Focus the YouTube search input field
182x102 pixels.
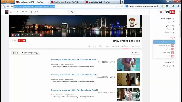click(113, 12)
